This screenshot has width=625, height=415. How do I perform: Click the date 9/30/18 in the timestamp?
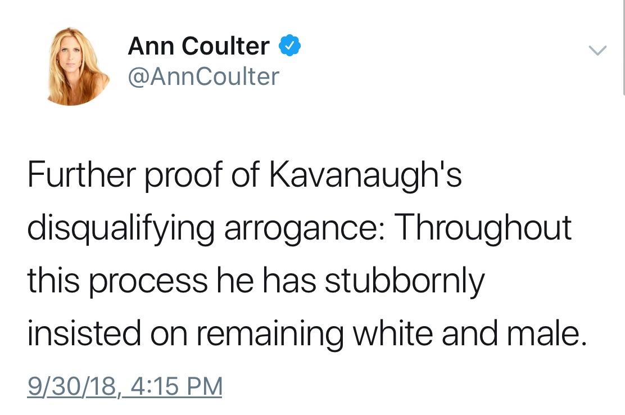click(73, 387)
